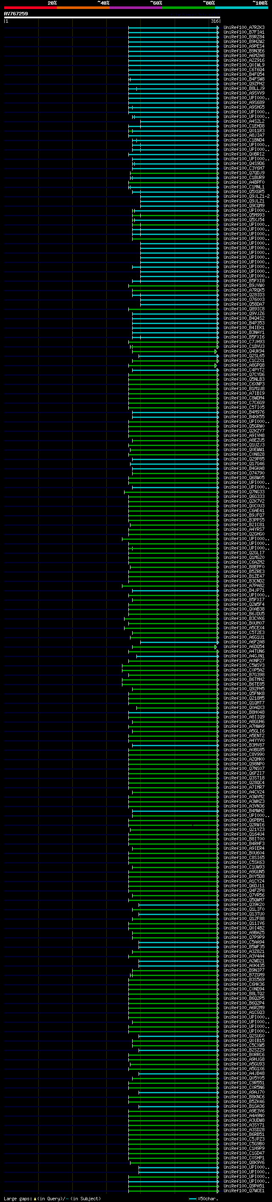Choose the UniRef100_A9SHG5 hit label

[244, 107]
